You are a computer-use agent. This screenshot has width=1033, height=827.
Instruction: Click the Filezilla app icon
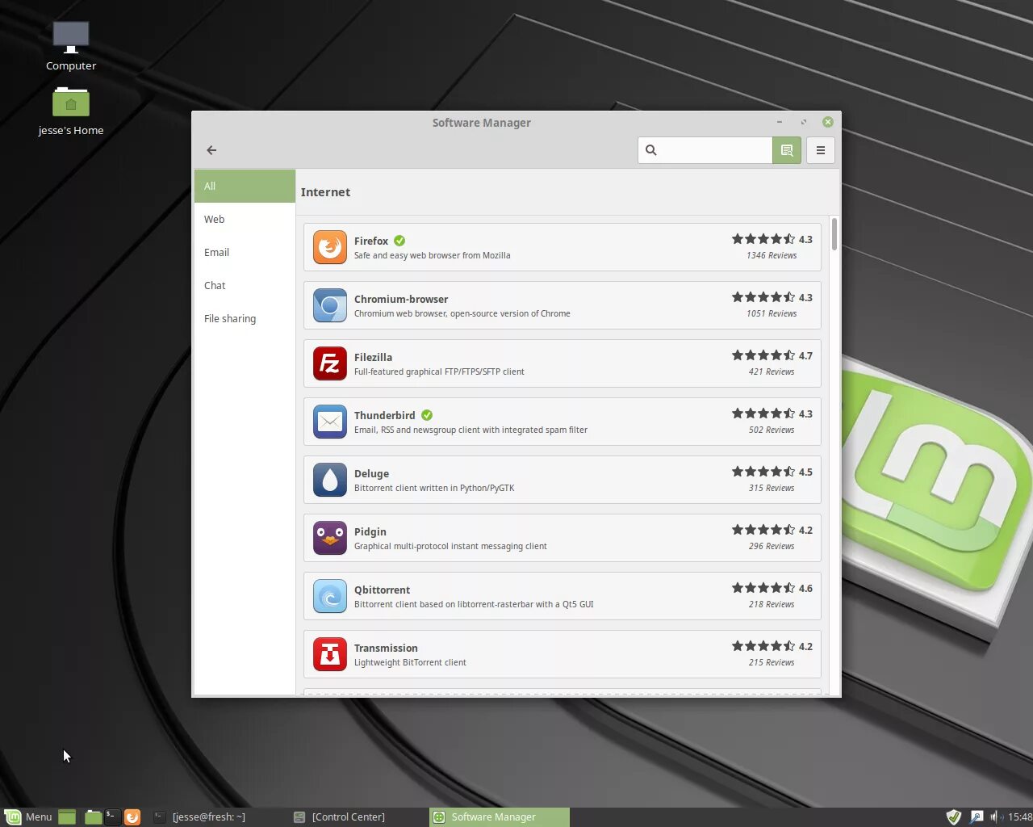[330, 363]
